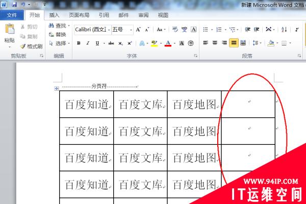Open the underline style dropdown arrow
The height and width of the screenshot is (204, 306).
(x=104, y=43)
